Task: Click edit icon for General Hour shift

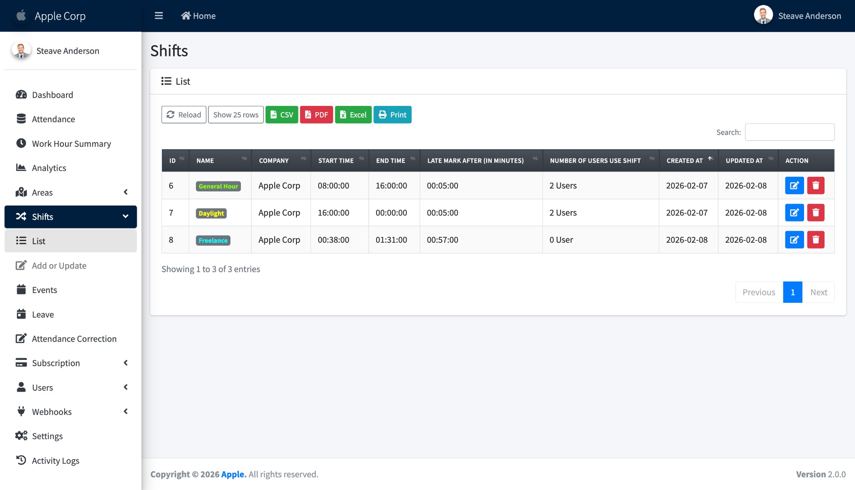Action: [794, 186]
